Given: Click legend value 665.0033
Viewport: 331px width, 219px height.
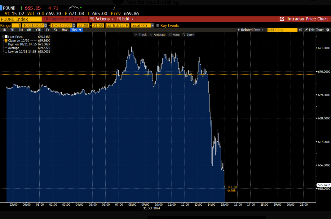Looking at the screenshot, I should point(44,51).
